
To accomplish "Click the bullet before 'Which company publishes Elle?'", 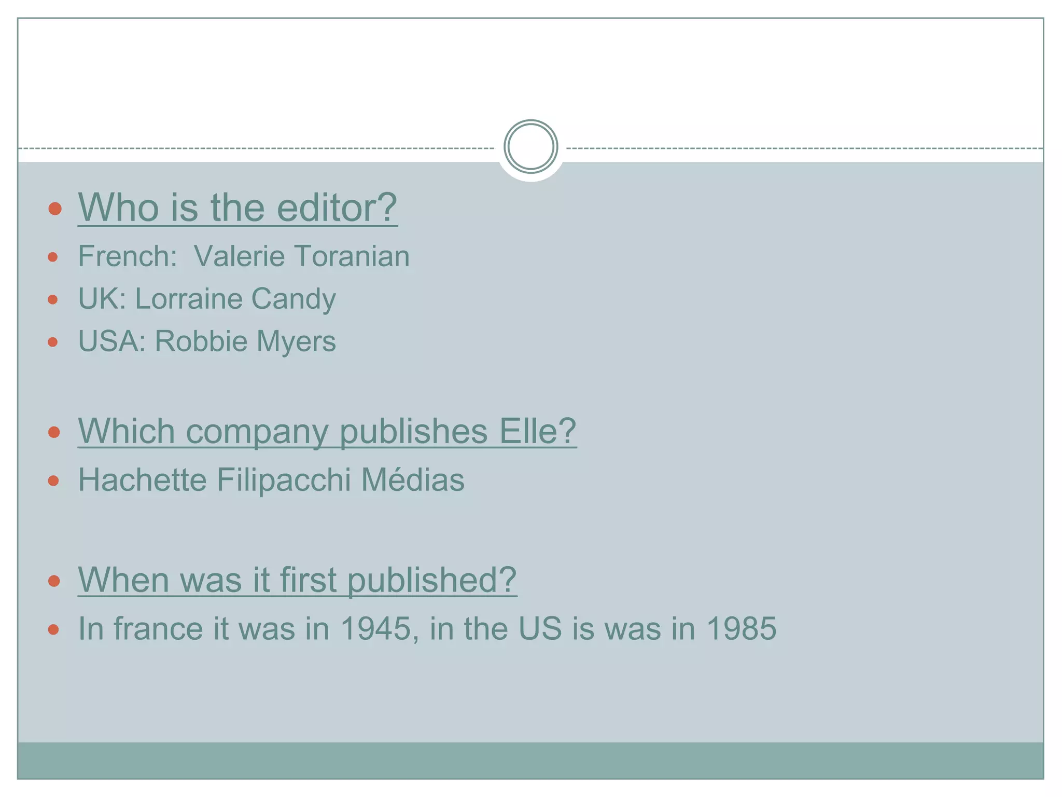I will click(54, 432).
